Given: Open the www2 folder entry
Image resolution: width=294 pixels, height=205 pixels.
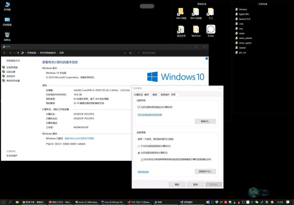Looking at the screenshot, I should 240,48.
